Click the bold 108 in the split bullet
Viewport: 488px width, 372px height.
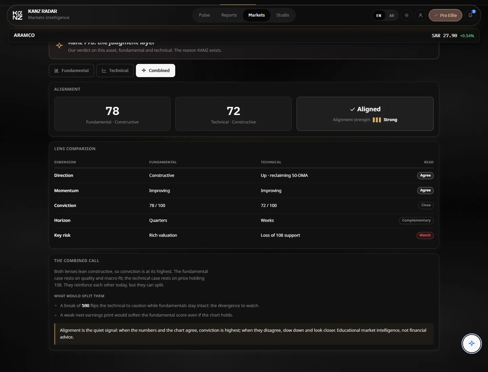[85, 306]
